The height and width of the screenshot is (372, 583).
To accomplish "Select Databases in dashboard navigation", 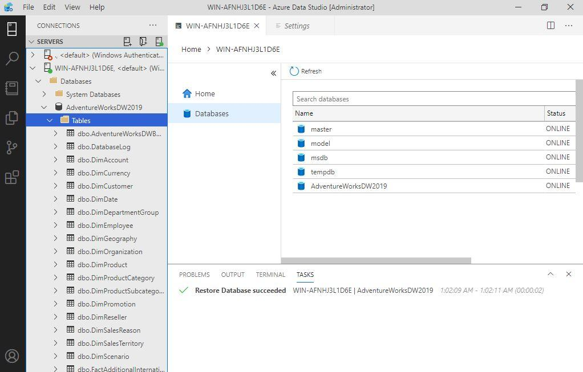I will coord(224,113).
